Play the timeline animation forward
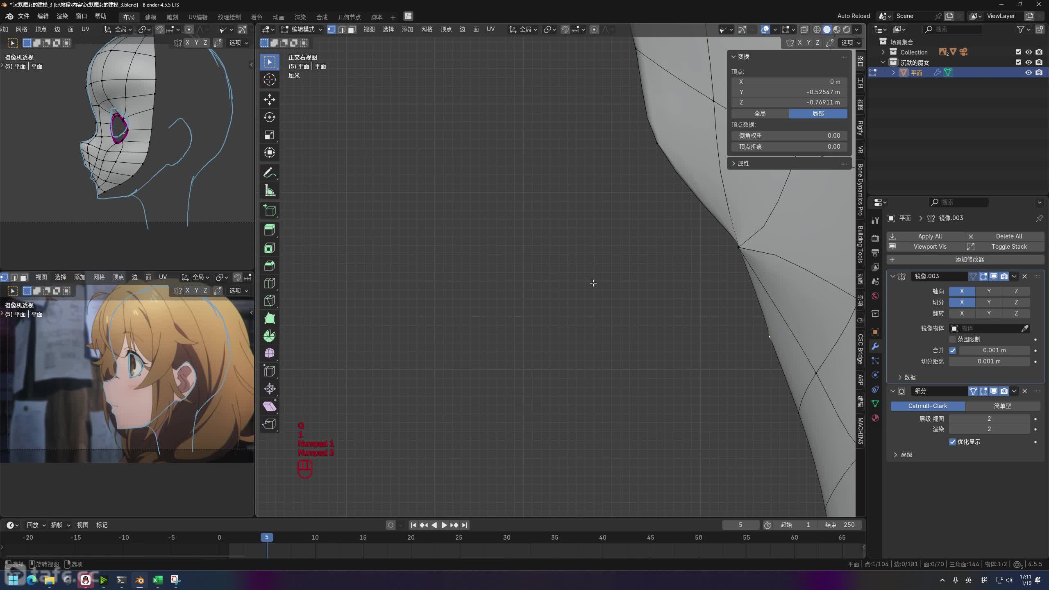Image resolution: width=1049 pixels, height=590 pixels. (x=444, y=525)
